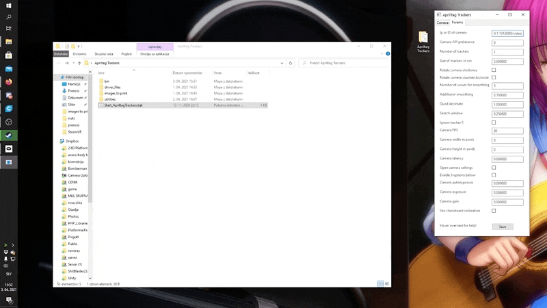Open OBS Studio from the taskbar
This screenshot has height=308, width=547.
click(9, 122)
